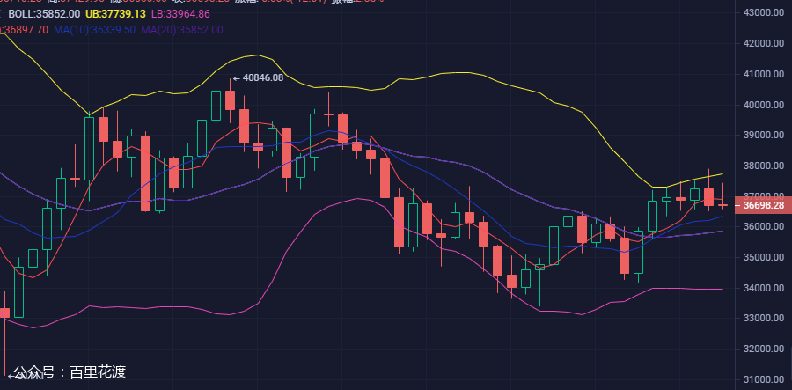Click the 40000.00 price axis label
The width and height of the screenshot is (792, 390).
pyautogui.click(x=764, y=105)
